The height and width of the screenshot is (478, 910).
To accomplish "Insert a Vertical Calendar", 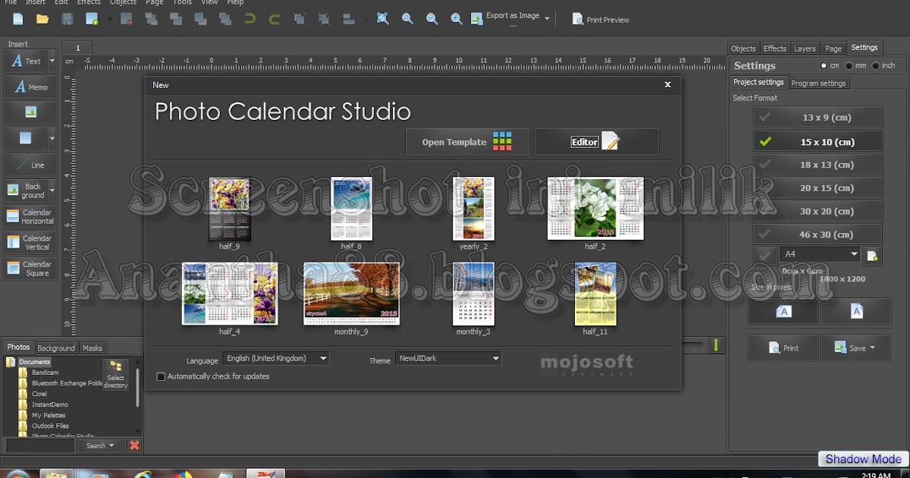I will pyautogui.click(x=30, y=243).
